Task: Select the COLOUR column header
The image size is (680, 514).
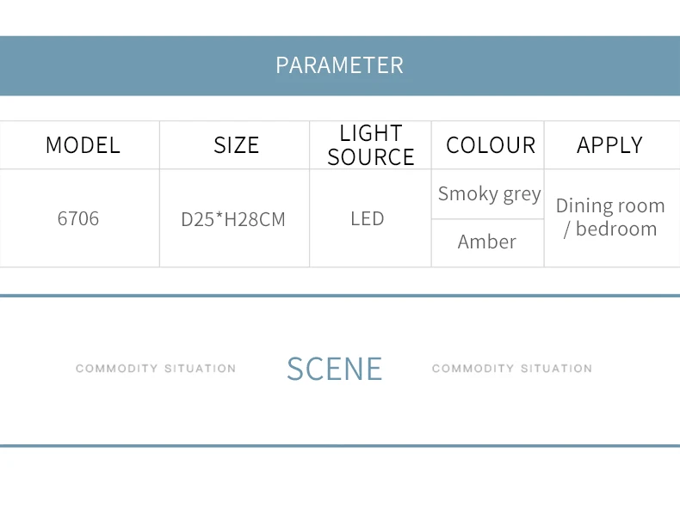Action: click(491, 145)
